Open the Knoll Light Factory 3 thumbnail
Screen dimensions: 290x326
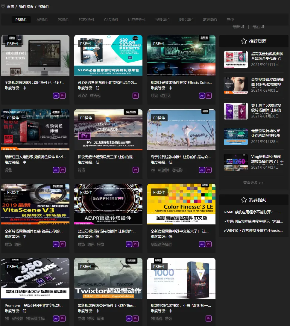pyautogui.click(x=181, y=55)
